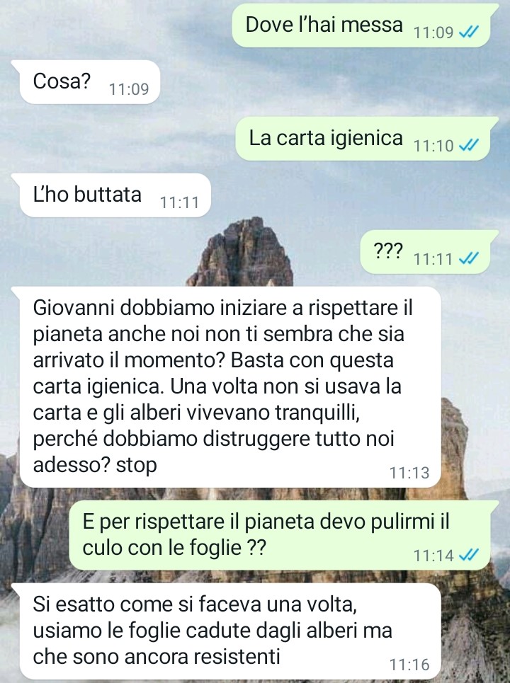Click read ticks on the 11:14 message
Screen dimensions: 510x683
point(470,555)
